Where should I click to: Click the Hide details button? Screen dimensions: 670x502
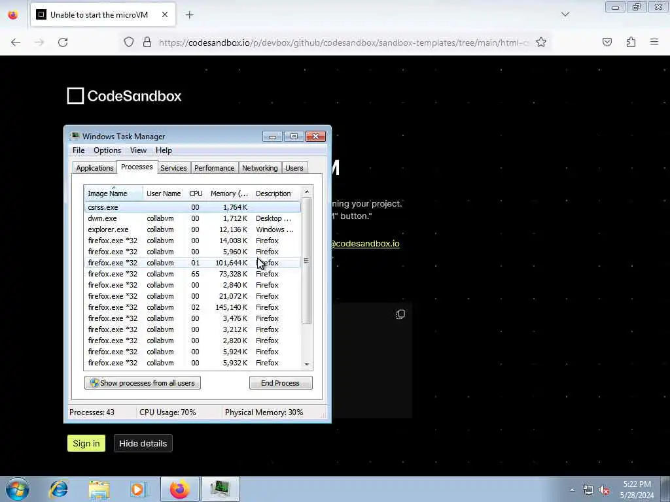[x=143, y=443]
